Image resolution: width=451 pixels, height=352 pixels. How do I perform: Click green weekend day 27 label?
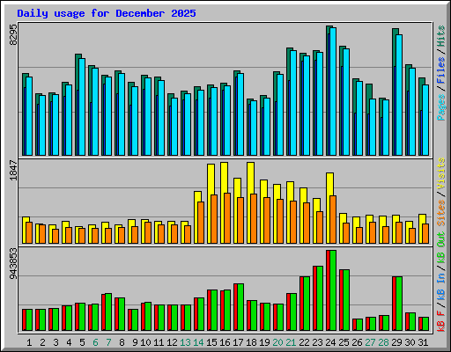[370, 342]
